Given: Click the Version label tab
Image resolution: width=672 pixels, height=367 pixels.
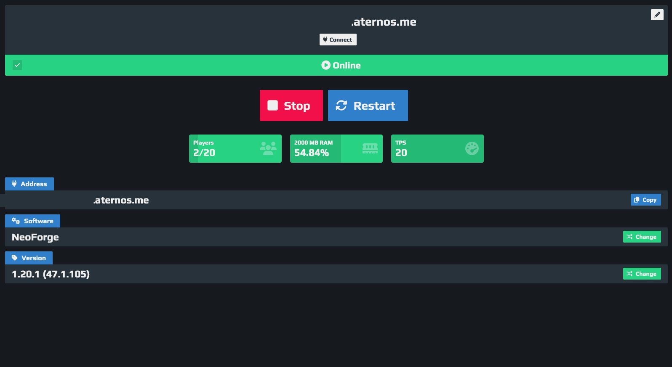Looking at the screenshot, I should pos(29,258).
